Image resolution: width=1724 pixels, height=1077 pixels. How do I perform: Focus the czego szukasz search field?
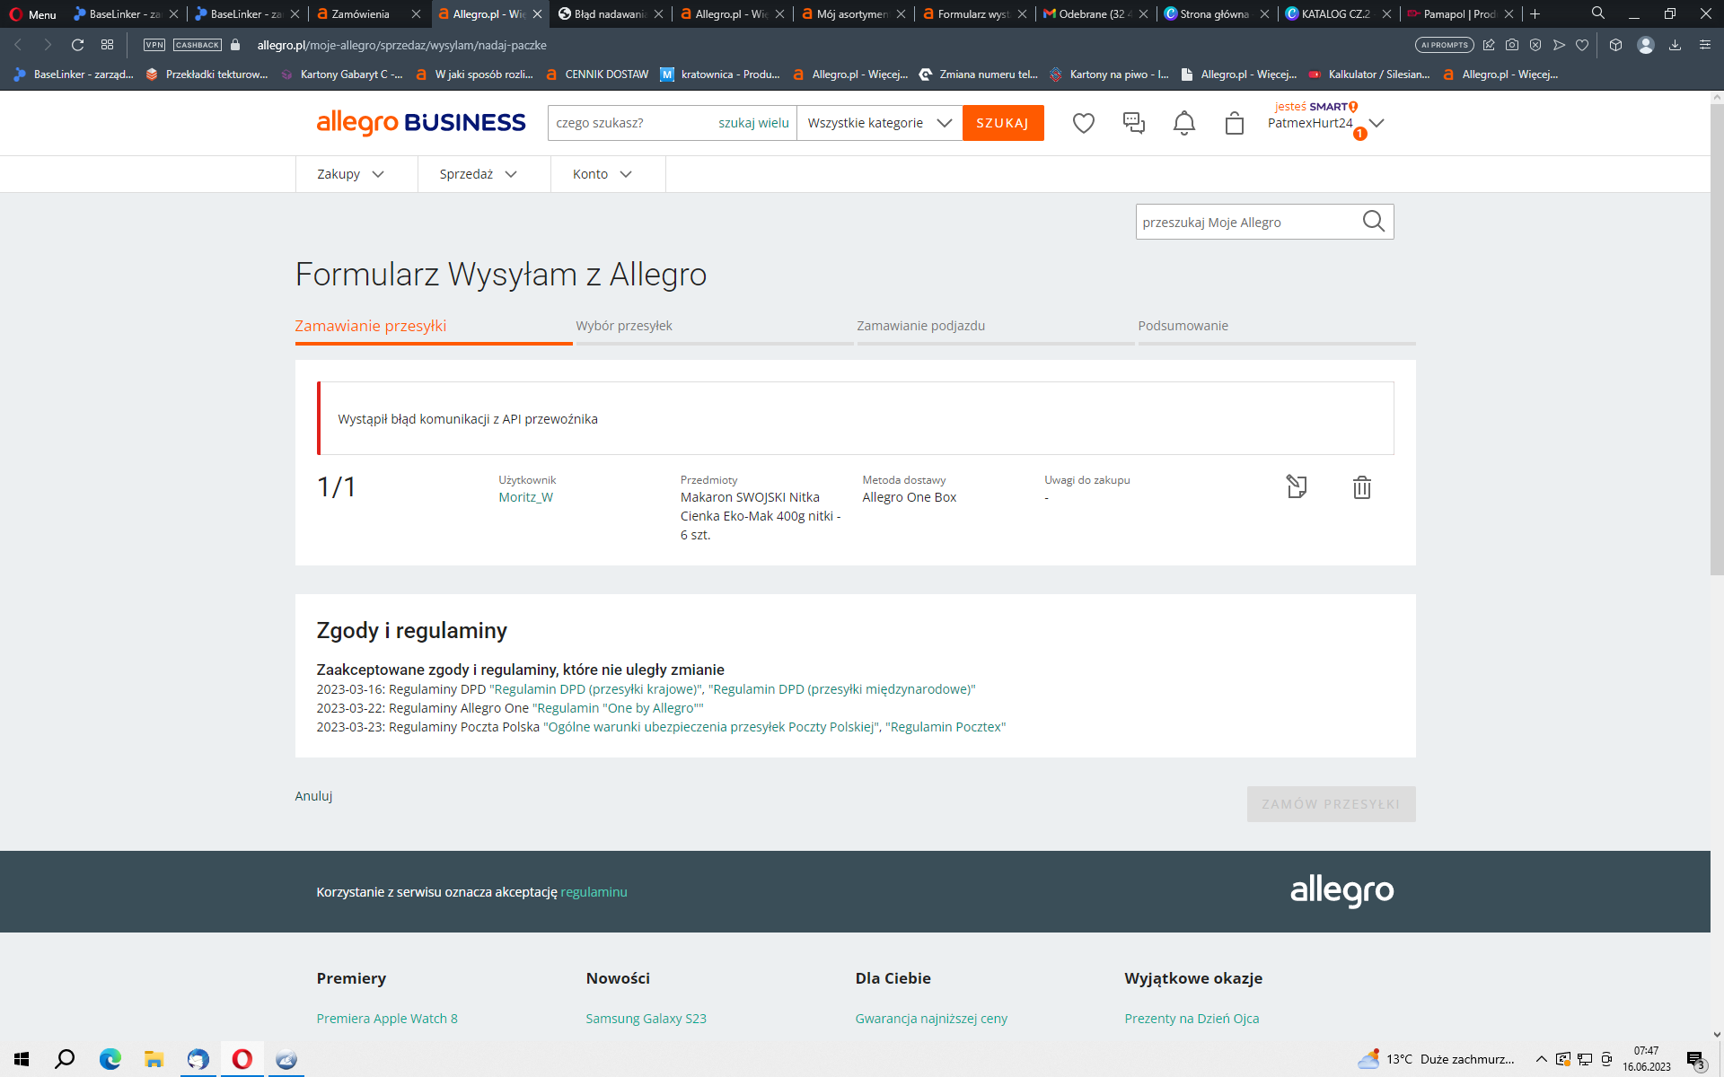pyautogui.click(x=631, y=123)
